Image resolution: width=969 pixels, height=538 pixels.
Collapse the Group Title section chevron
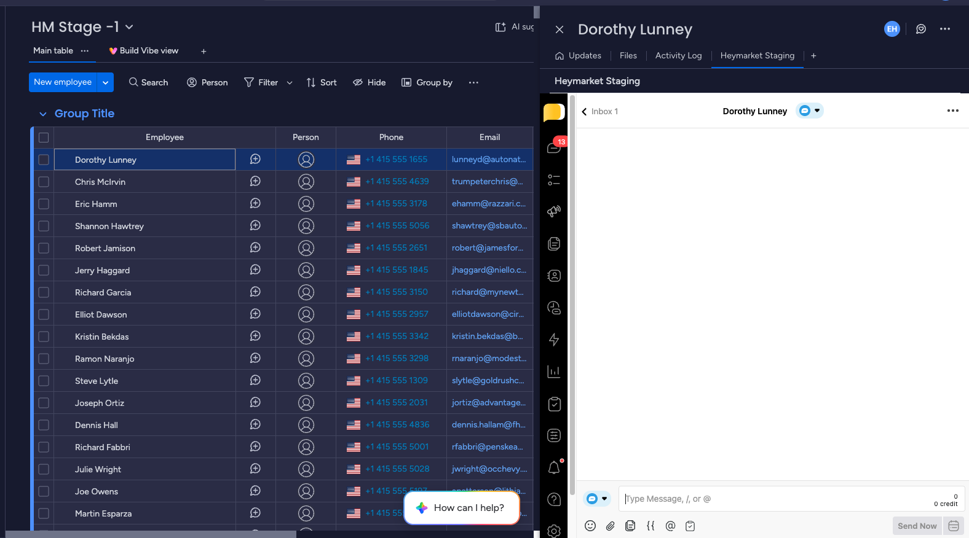click(43, 114)
